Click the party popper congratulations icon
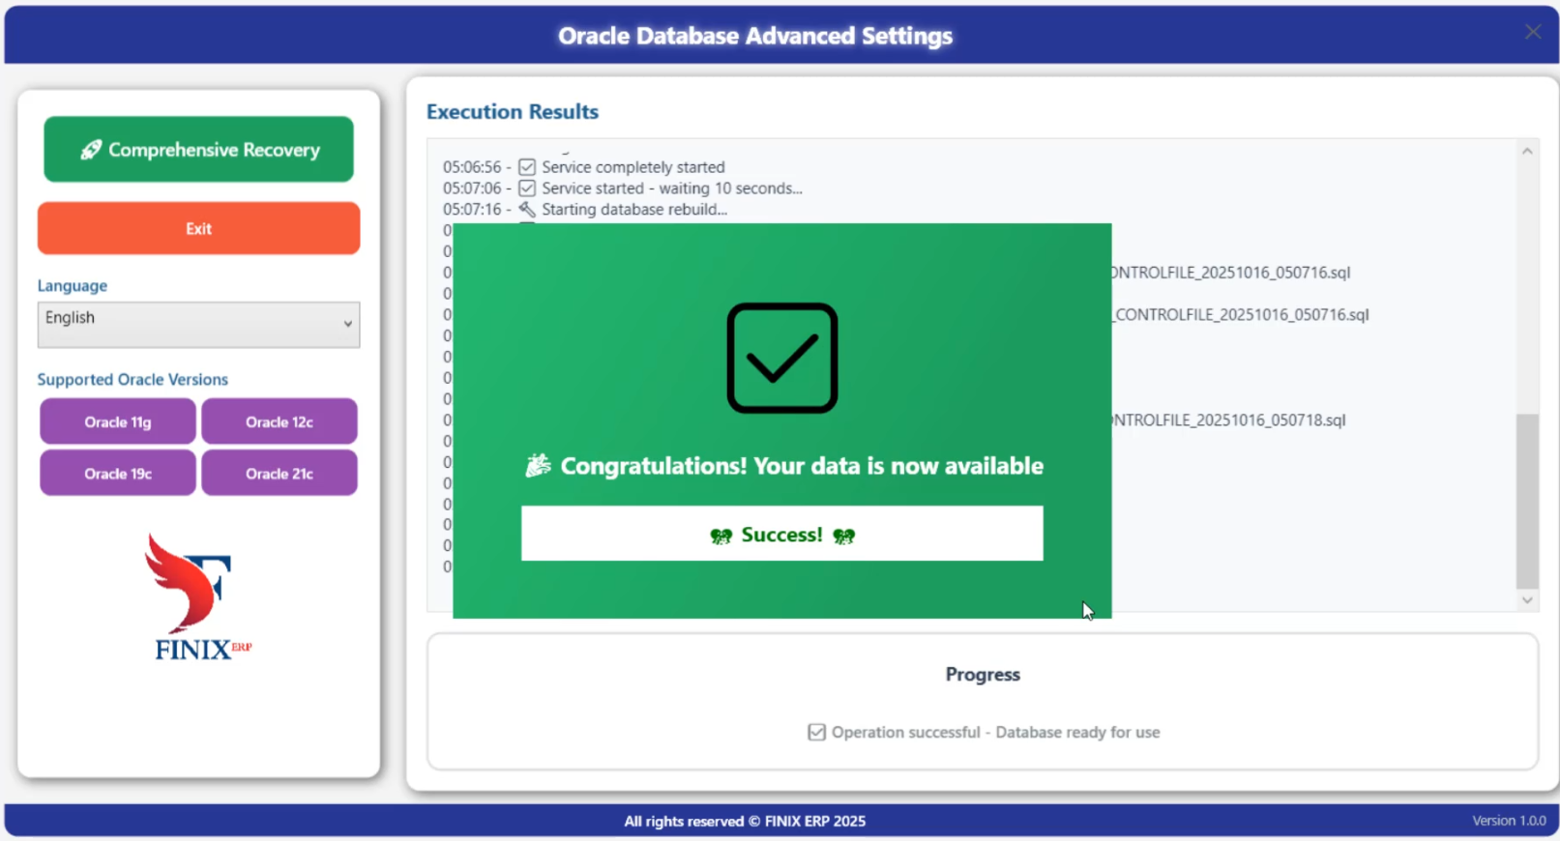 pos(538,466)
